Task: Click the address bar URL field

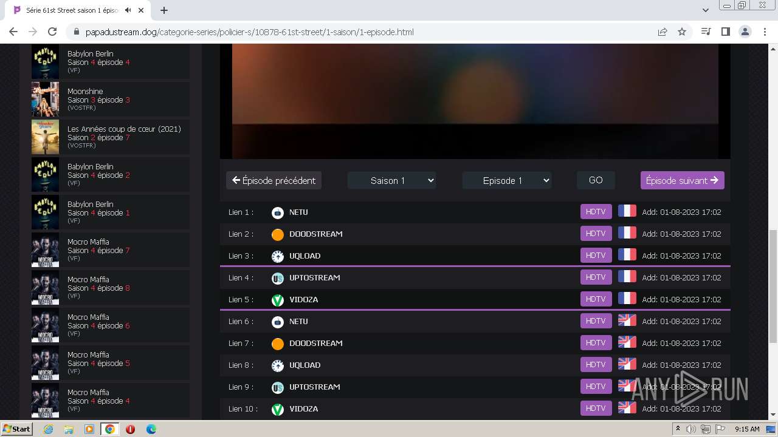Action: 365,32
